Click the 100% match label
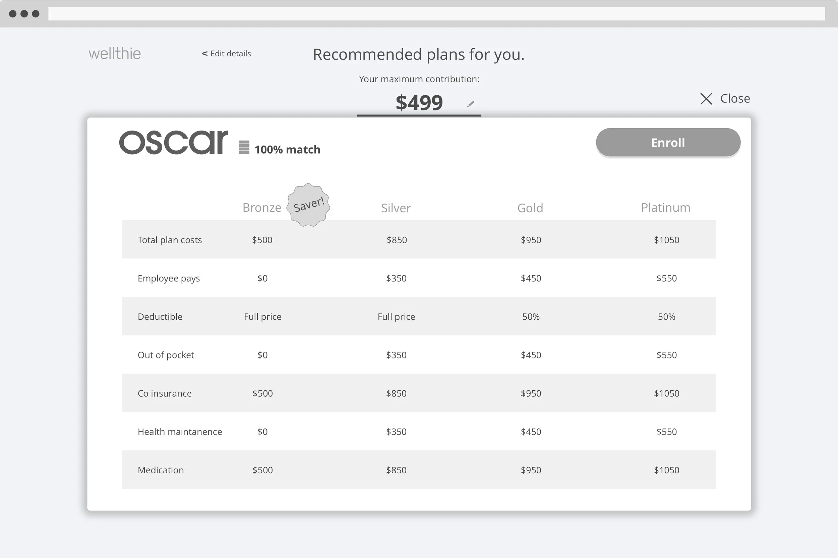 287,150
